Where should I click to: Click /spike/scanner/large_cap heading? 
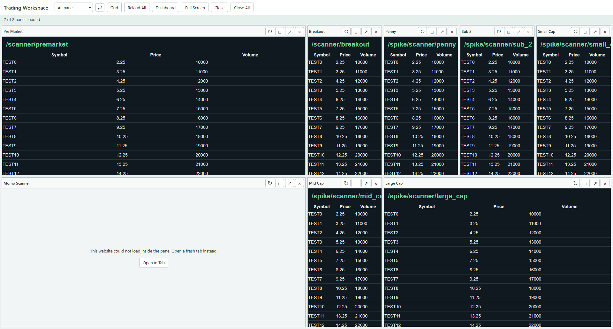click(x=428, y=196)
